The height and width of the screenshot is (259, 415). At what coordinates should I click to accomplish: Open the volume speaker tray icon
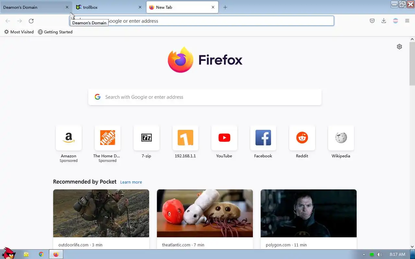380,254
